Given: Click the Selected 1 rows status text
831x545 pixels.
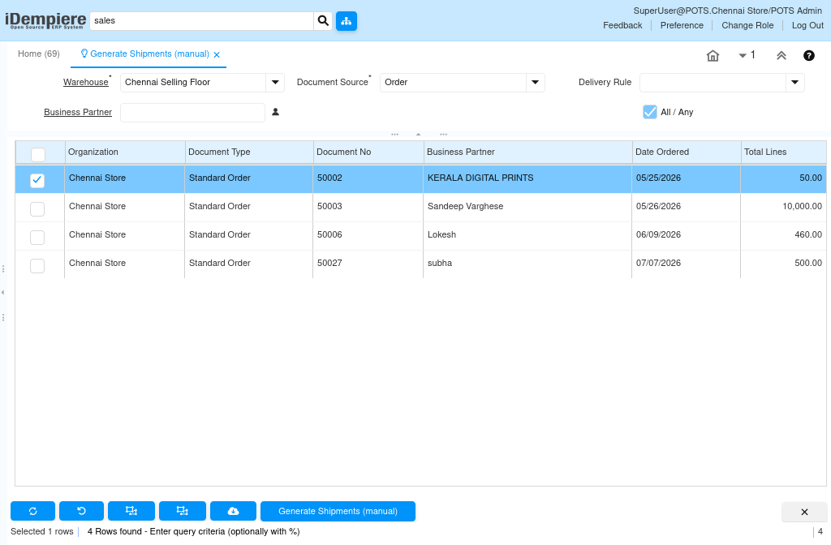Looking at the screenshot, I should point(42,532).
